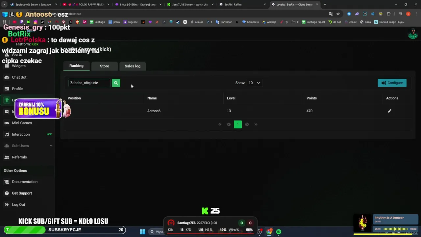Open the user avatar in top right
The image size is (421, 237).
(x=412, y=34)
